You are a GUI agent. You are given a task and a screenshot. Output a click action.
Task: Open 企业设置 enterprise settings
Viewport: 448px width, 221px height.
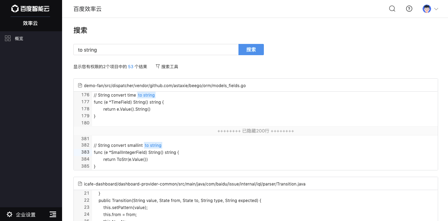[x=26, y=214]
